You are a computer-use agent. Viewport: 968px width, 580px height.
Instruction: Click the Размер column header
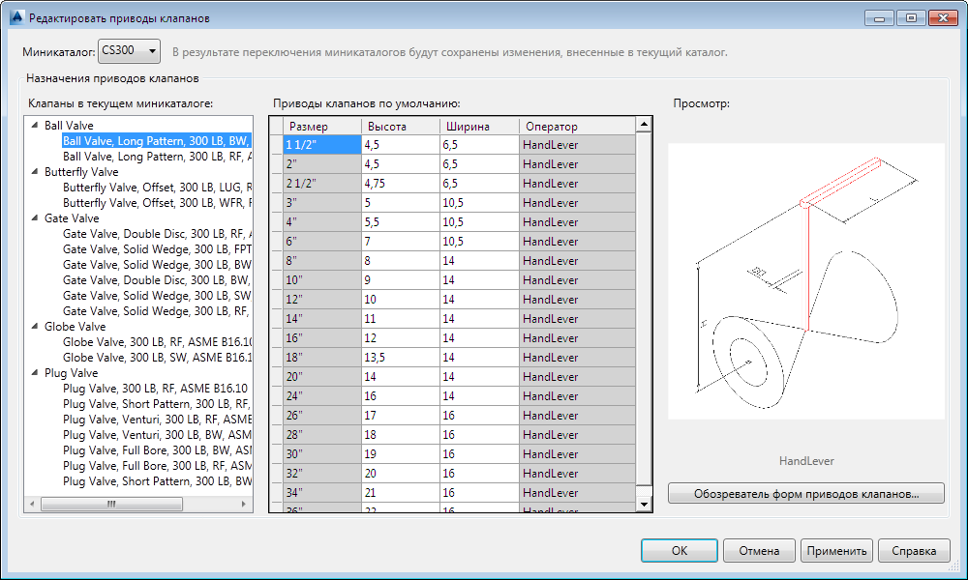pyautogui.click(x=321, y=127)
